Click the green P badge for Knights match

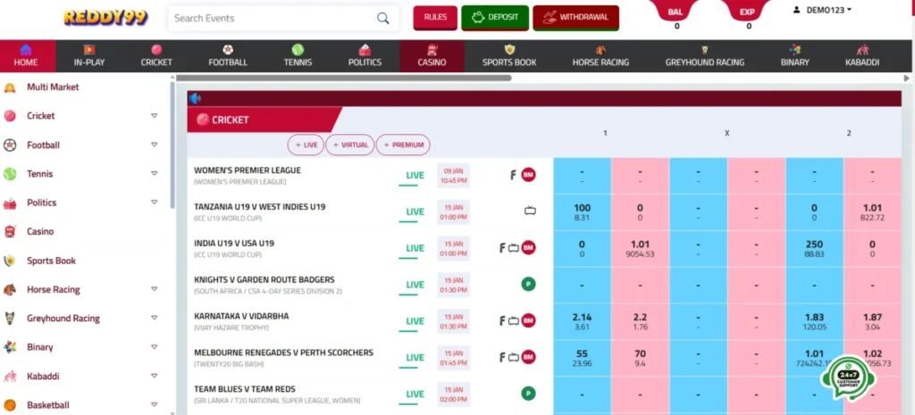pyautogui.click(x=528, y=285)
